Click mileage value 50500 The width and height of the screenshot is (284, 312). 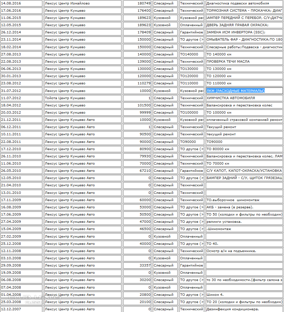pos(137,214)
